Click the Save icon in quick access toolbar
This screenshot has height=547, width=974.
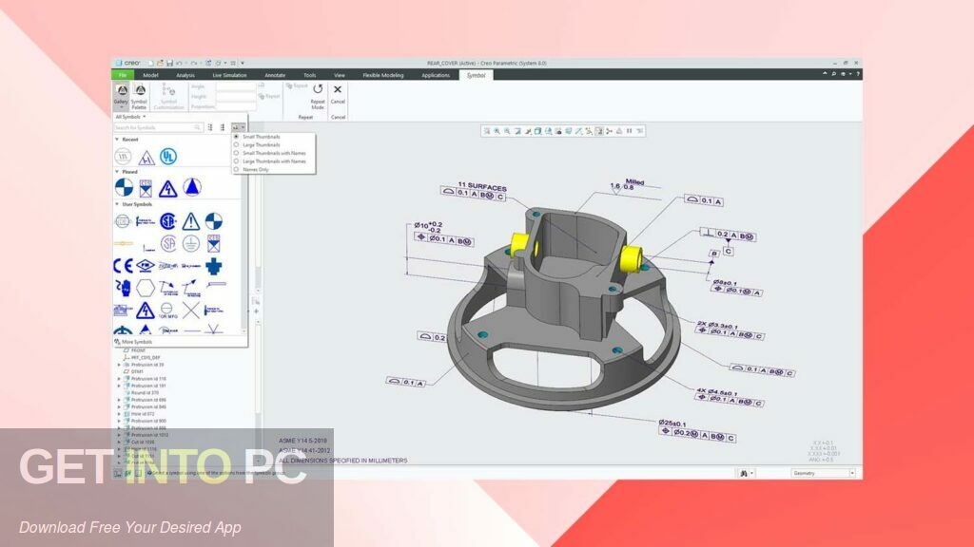click(169, 64)
